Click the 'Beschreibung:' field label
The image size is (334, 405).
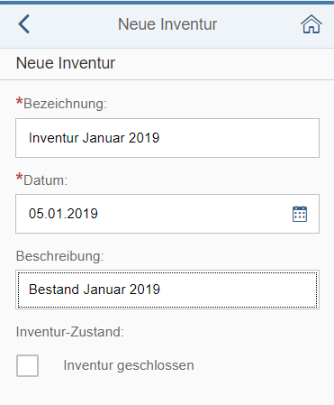point(59,256)
